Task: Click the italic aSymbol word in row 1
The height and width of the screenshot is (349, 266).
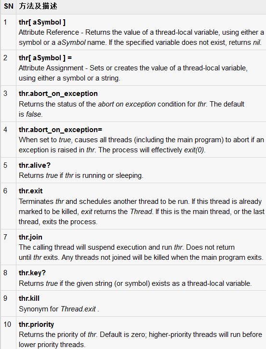Action: tap(71, 42)
